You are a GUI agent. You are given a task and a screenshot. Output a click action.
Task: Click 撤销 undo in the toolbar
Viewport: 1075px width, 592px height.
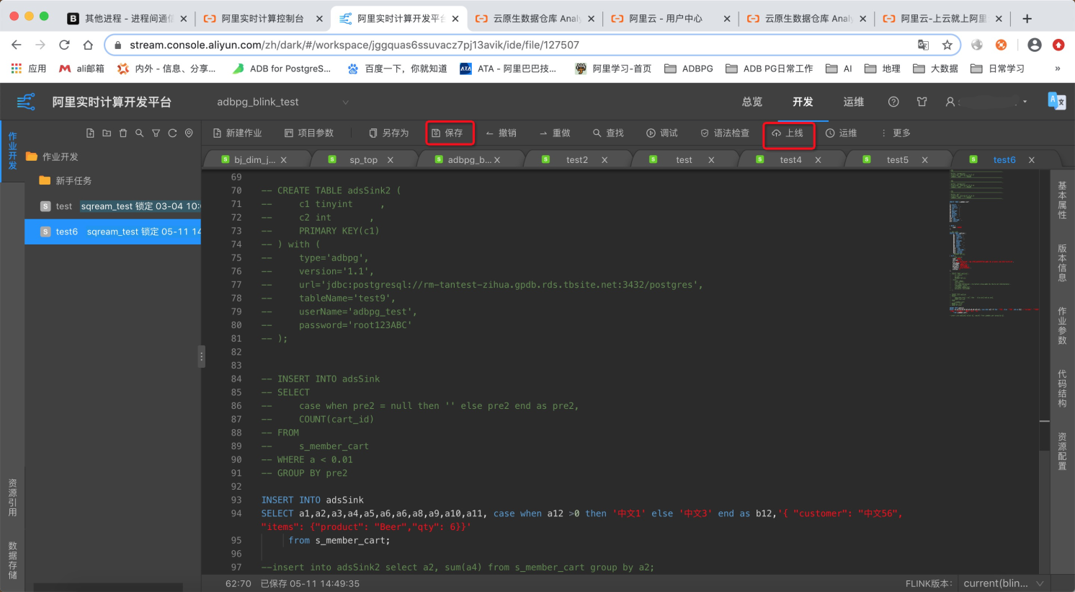click(501, 133)
